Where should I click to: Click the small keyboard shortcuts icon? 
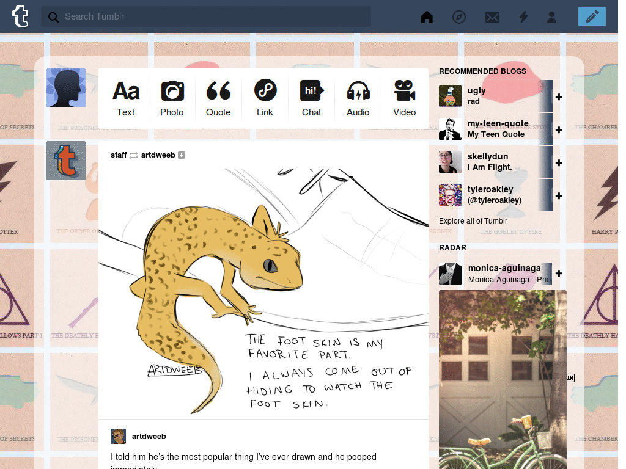click(x=570, y=377)
